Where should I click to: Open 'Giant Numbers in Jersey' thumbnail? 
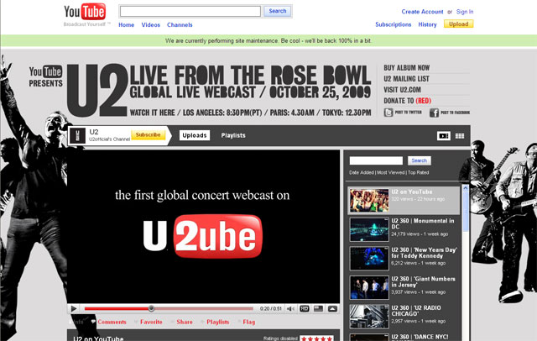pyautogui.click(x=369, y=287)
